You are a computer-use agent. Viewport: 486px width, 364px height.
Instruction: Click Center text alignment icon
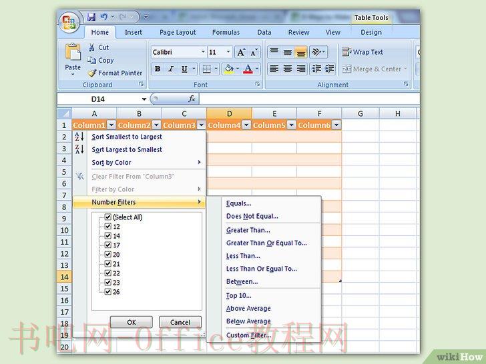point(288,69)
